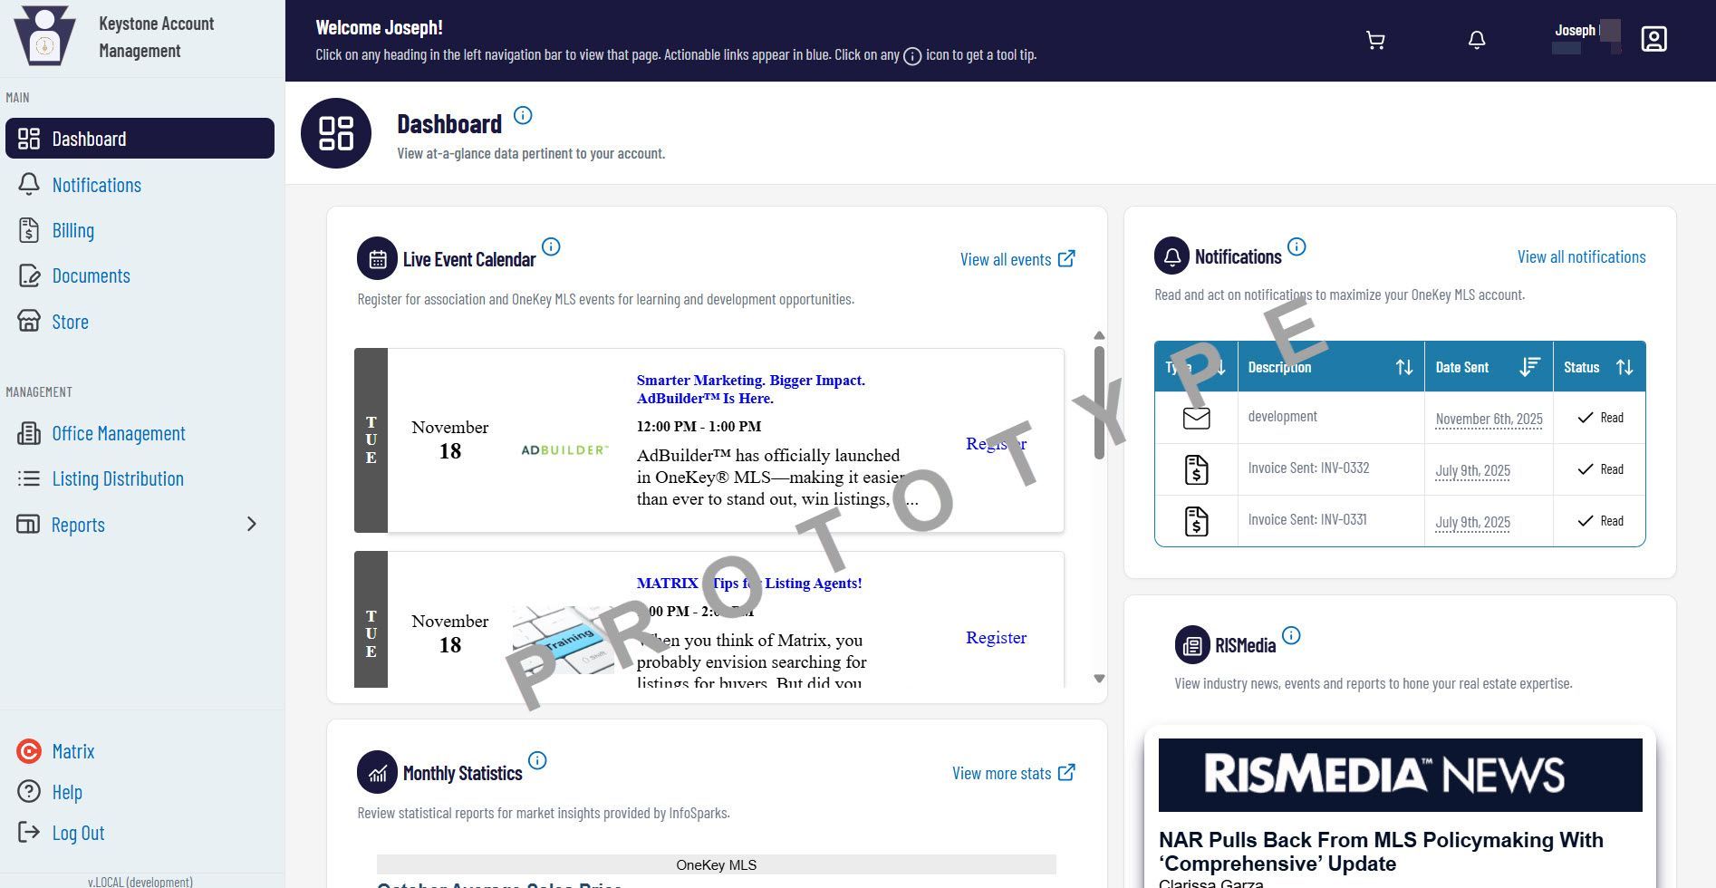Click the bell icon in top header
The image size is (1716, 888).
(1477, 40)
